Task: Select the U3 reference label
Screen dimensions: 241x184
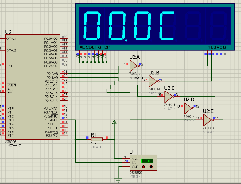Action: click(8, 32)
